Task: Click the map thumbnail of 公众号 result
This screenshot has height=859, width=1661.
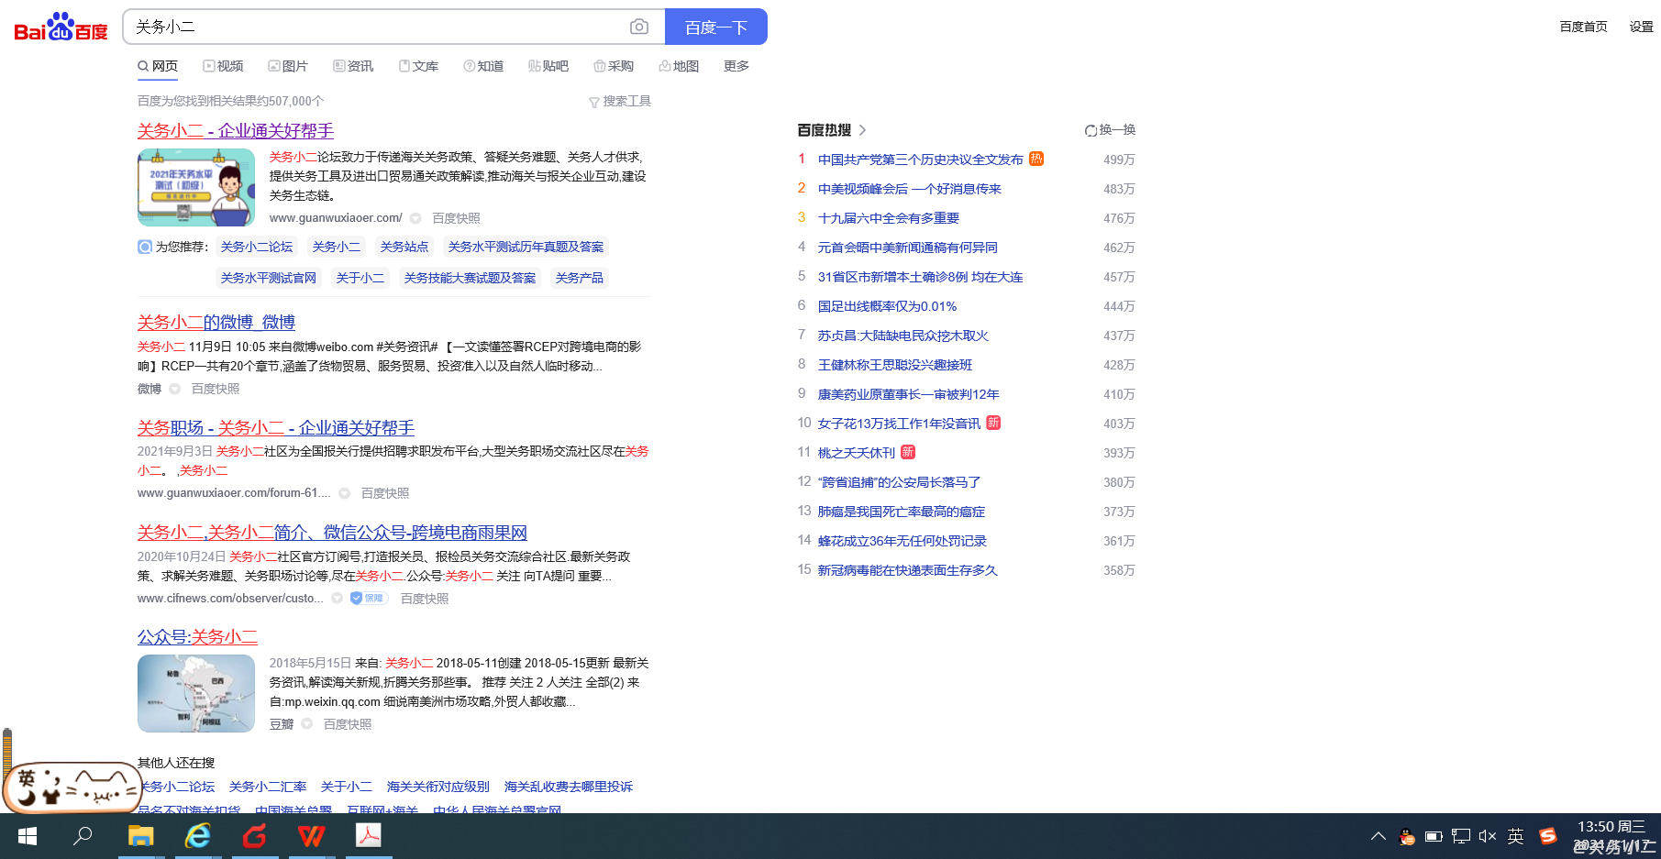Action: pos(196,693)
